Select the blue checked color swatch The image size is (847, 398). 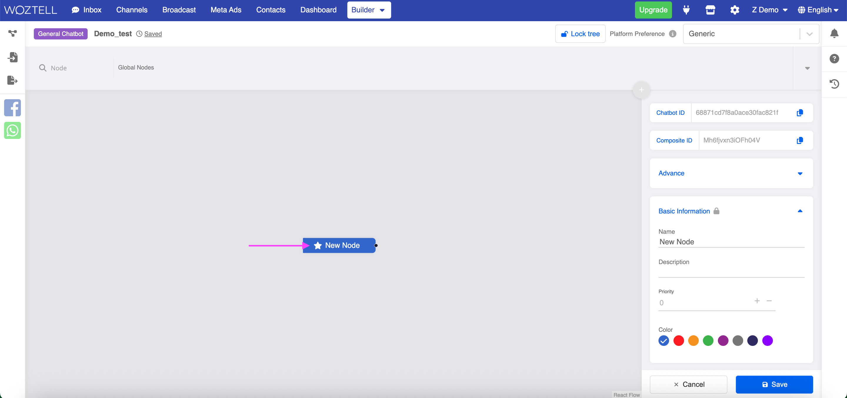pos(663,340)
